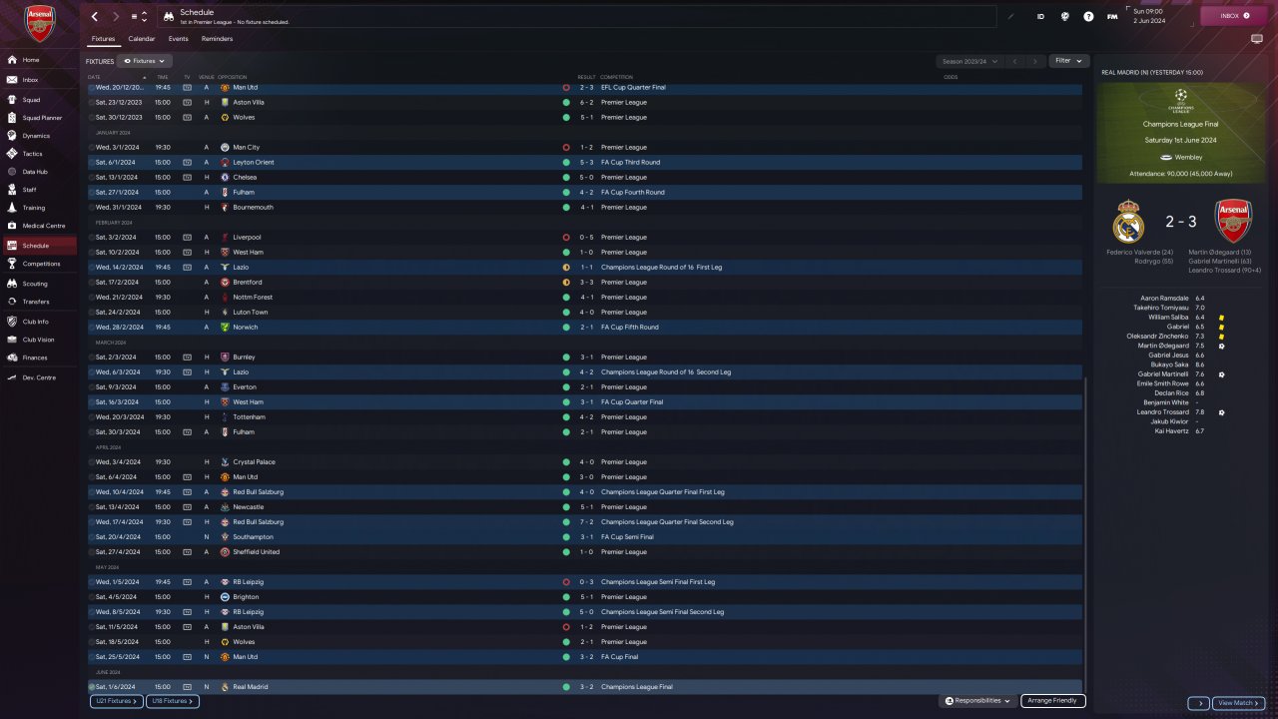1278x719 pixels.
Task: Open the FM menu icon
Action: coord(1112,16)
